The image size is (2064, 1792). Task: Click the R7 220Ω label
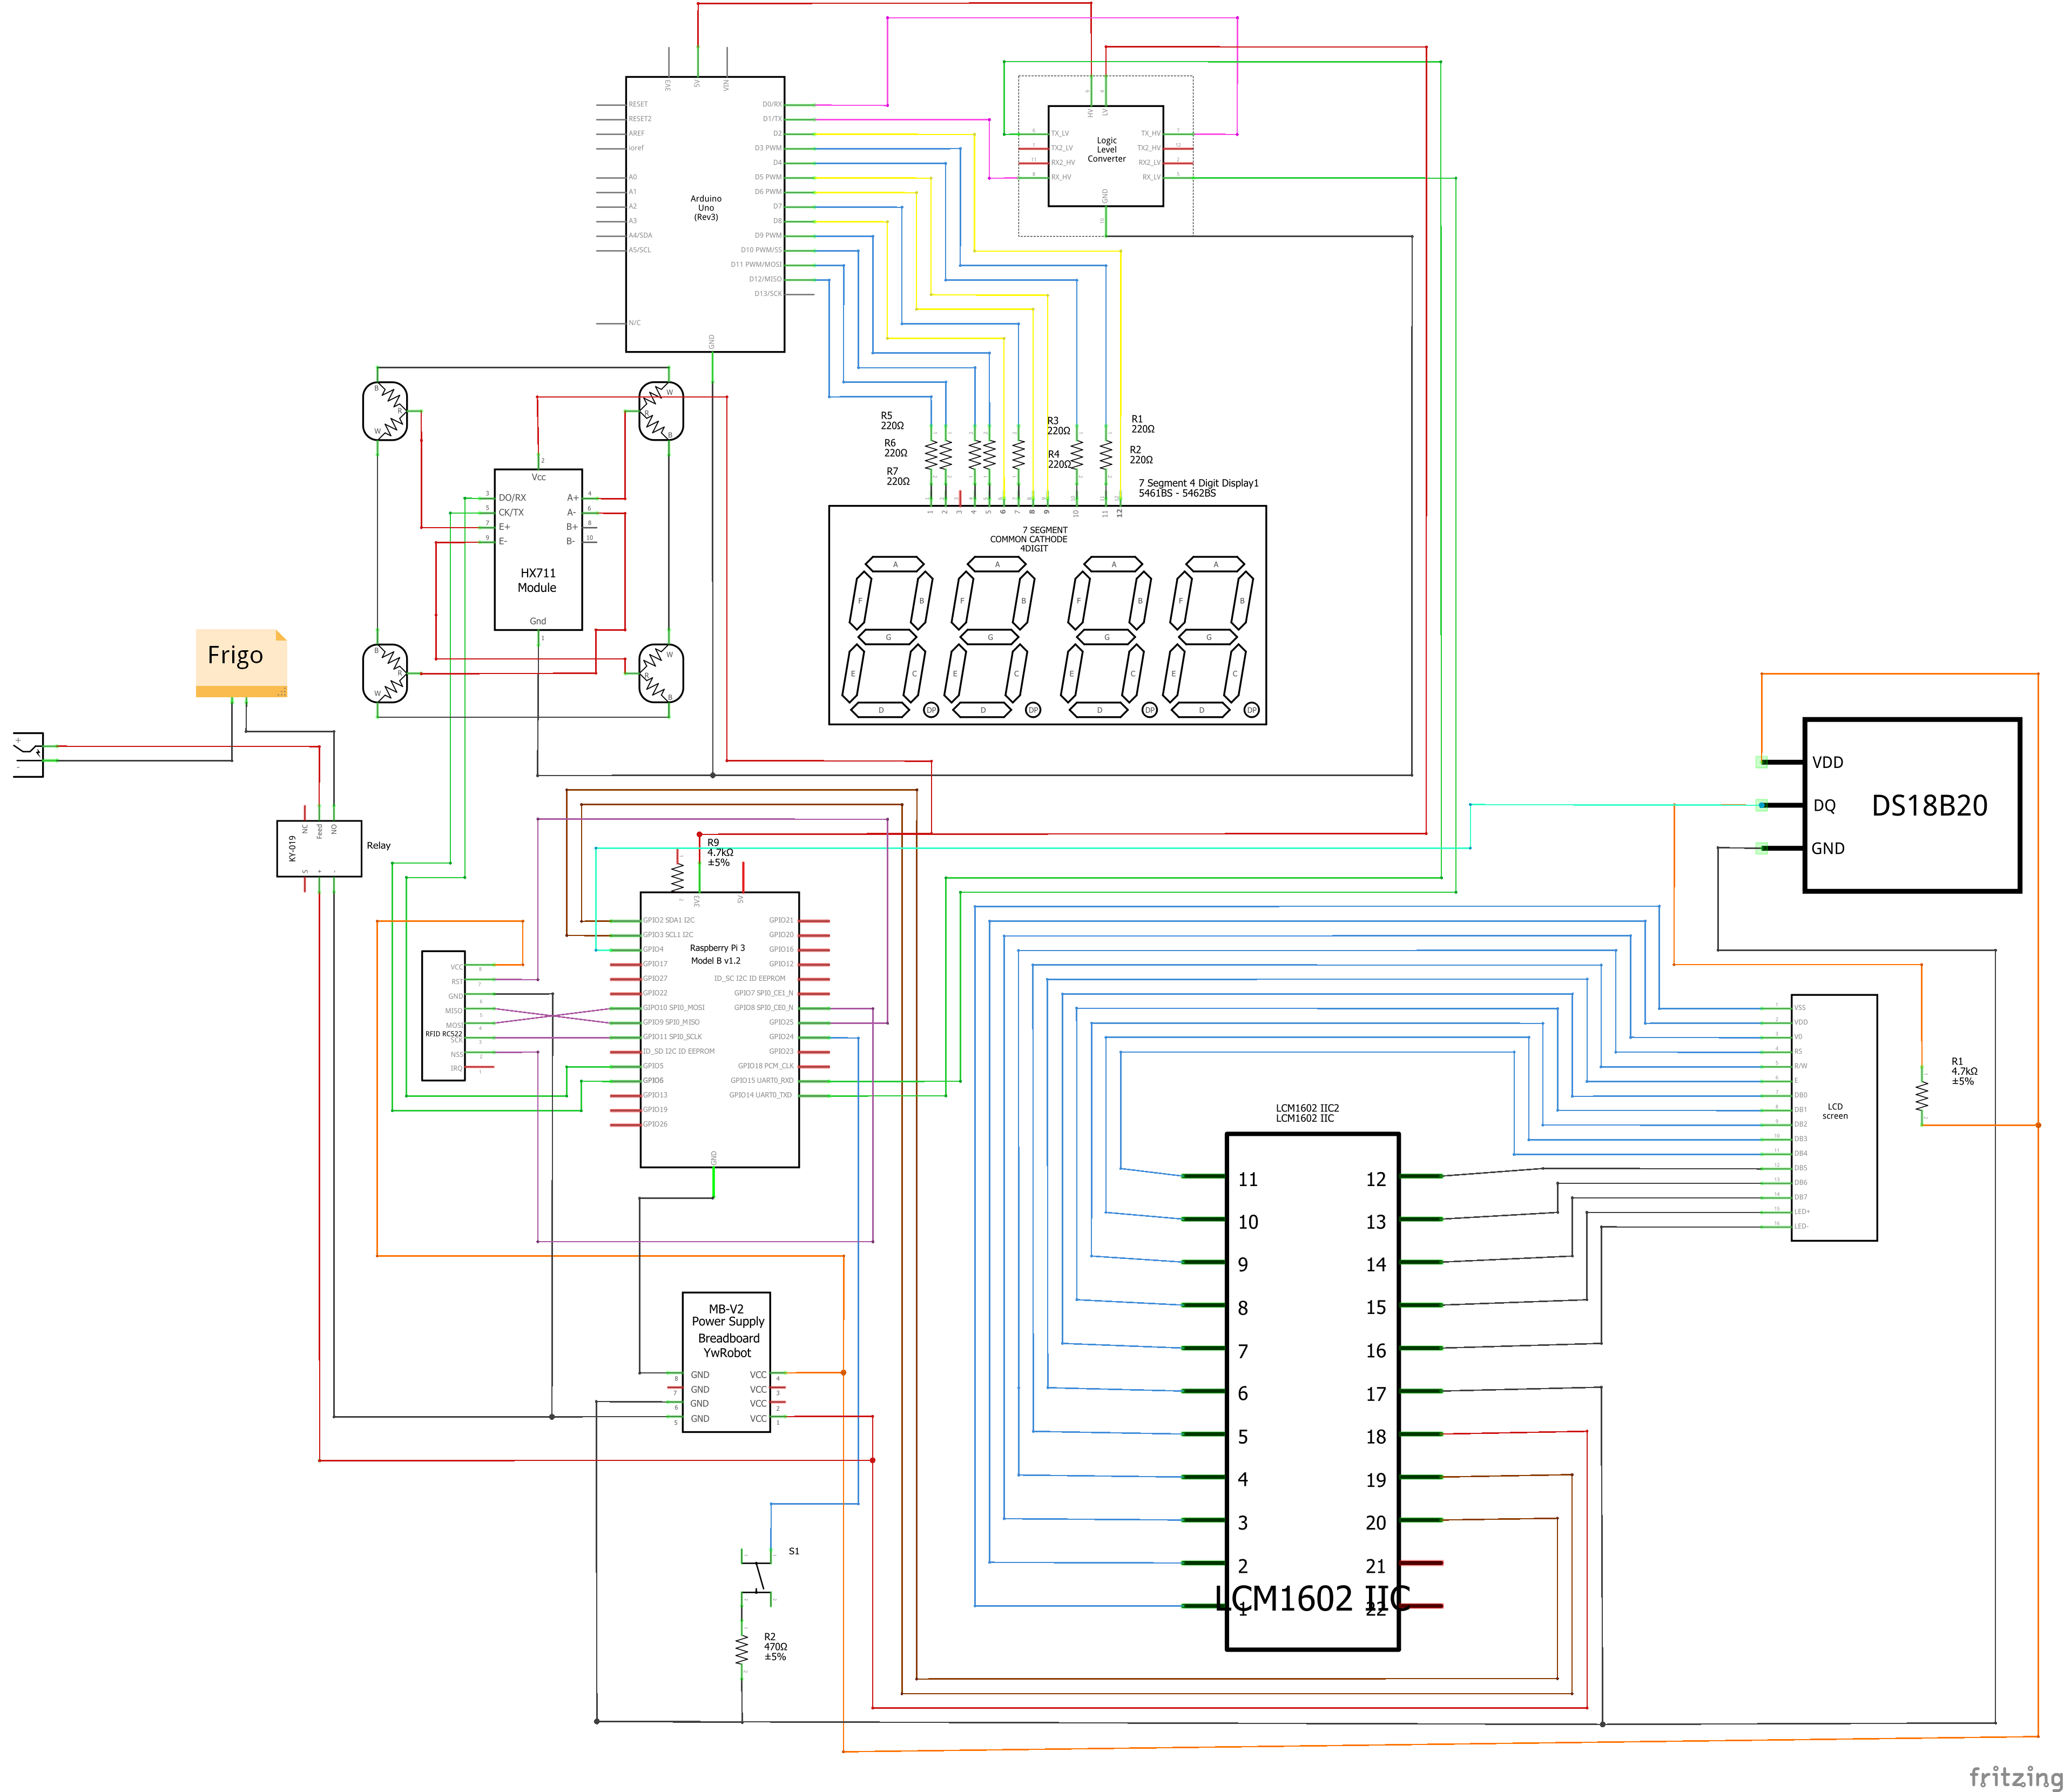tap(898, 476)
